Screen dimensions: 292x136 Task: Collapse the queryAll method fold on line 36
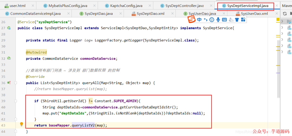[x=16, y=83]
